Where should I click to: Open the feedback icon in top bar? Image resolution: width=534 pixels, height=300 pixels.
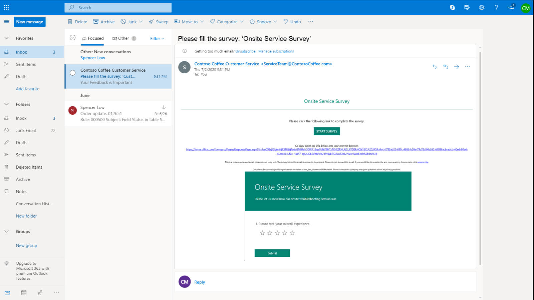tap(467, 7)
